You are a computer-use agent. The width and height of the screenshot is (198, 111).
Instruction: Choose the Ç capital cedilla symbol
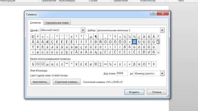(52, 42)
